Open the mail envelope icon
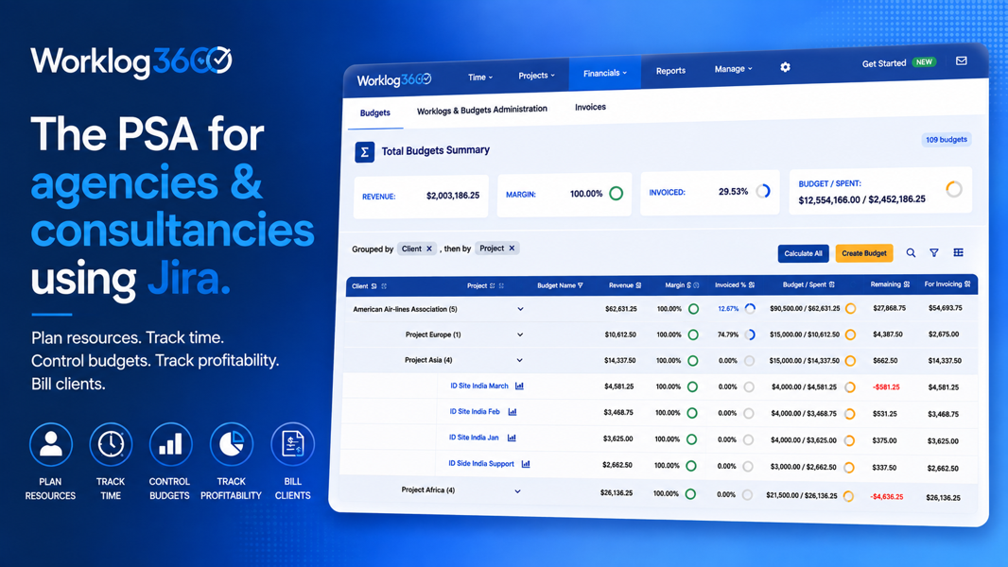This screenshot has height=567, width=1008. 961,61
